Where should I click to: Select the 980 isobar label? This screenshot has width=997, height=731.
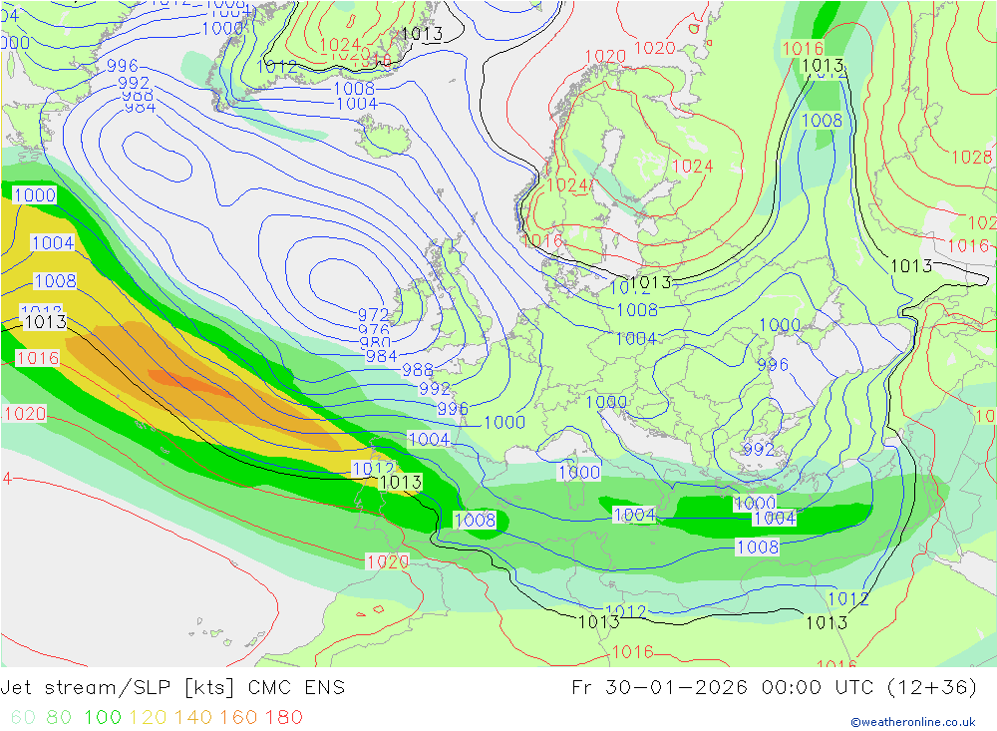[375, 342]
